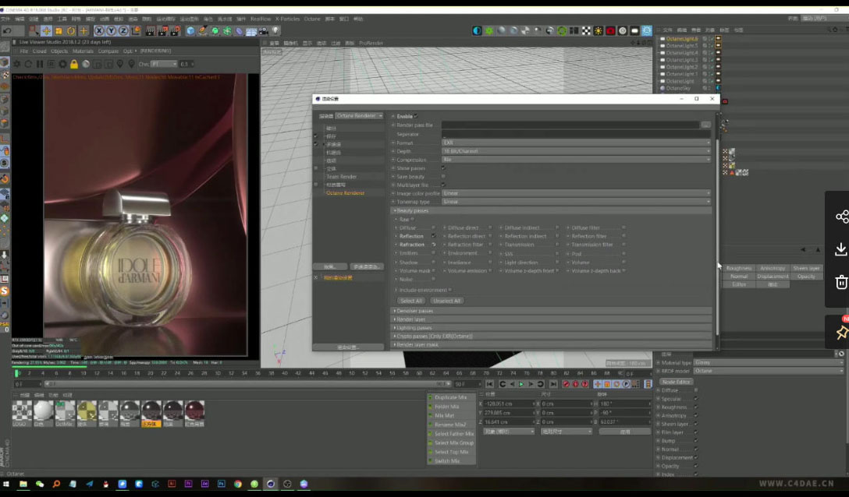The width and height of the screenshot is (849, 497).
Task: Click the Select All passes button
Action: (411, 301)
